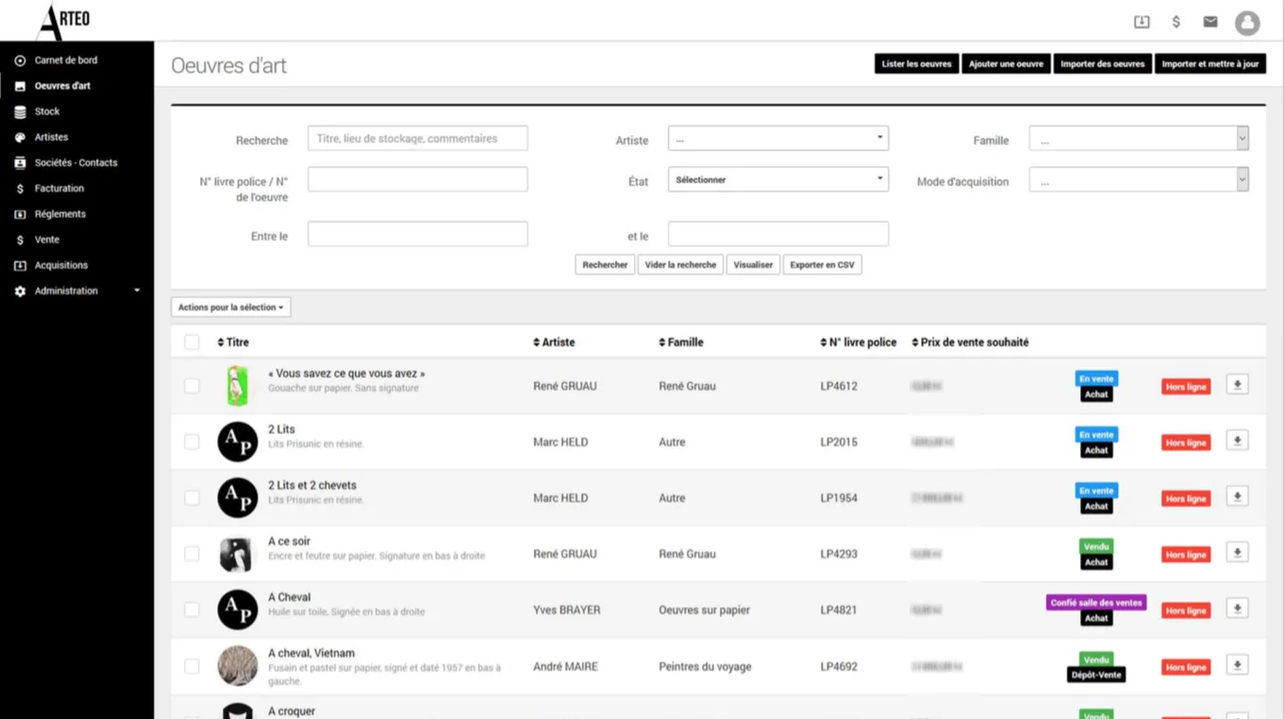Expand the Administration menu arrow
Screen dimensions: 1284x719
pos(137,291)
